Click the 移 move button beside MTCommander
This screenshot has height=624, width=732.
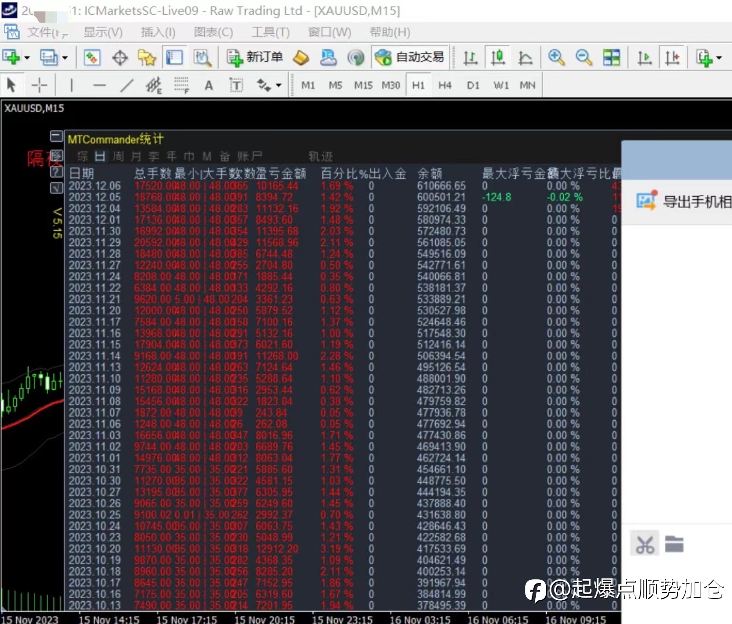[56, 156]
